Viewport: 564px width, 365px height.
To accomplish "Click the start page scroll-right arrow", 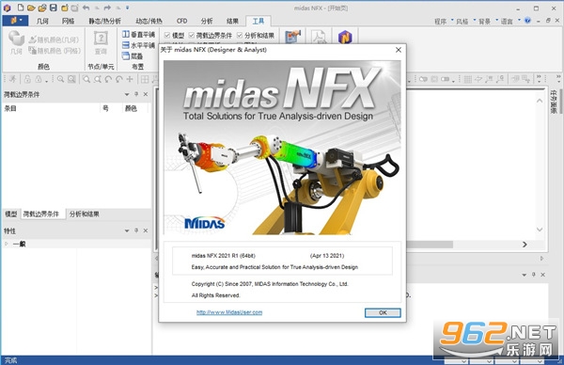I will pyautogui.click(x=525, y=245).
